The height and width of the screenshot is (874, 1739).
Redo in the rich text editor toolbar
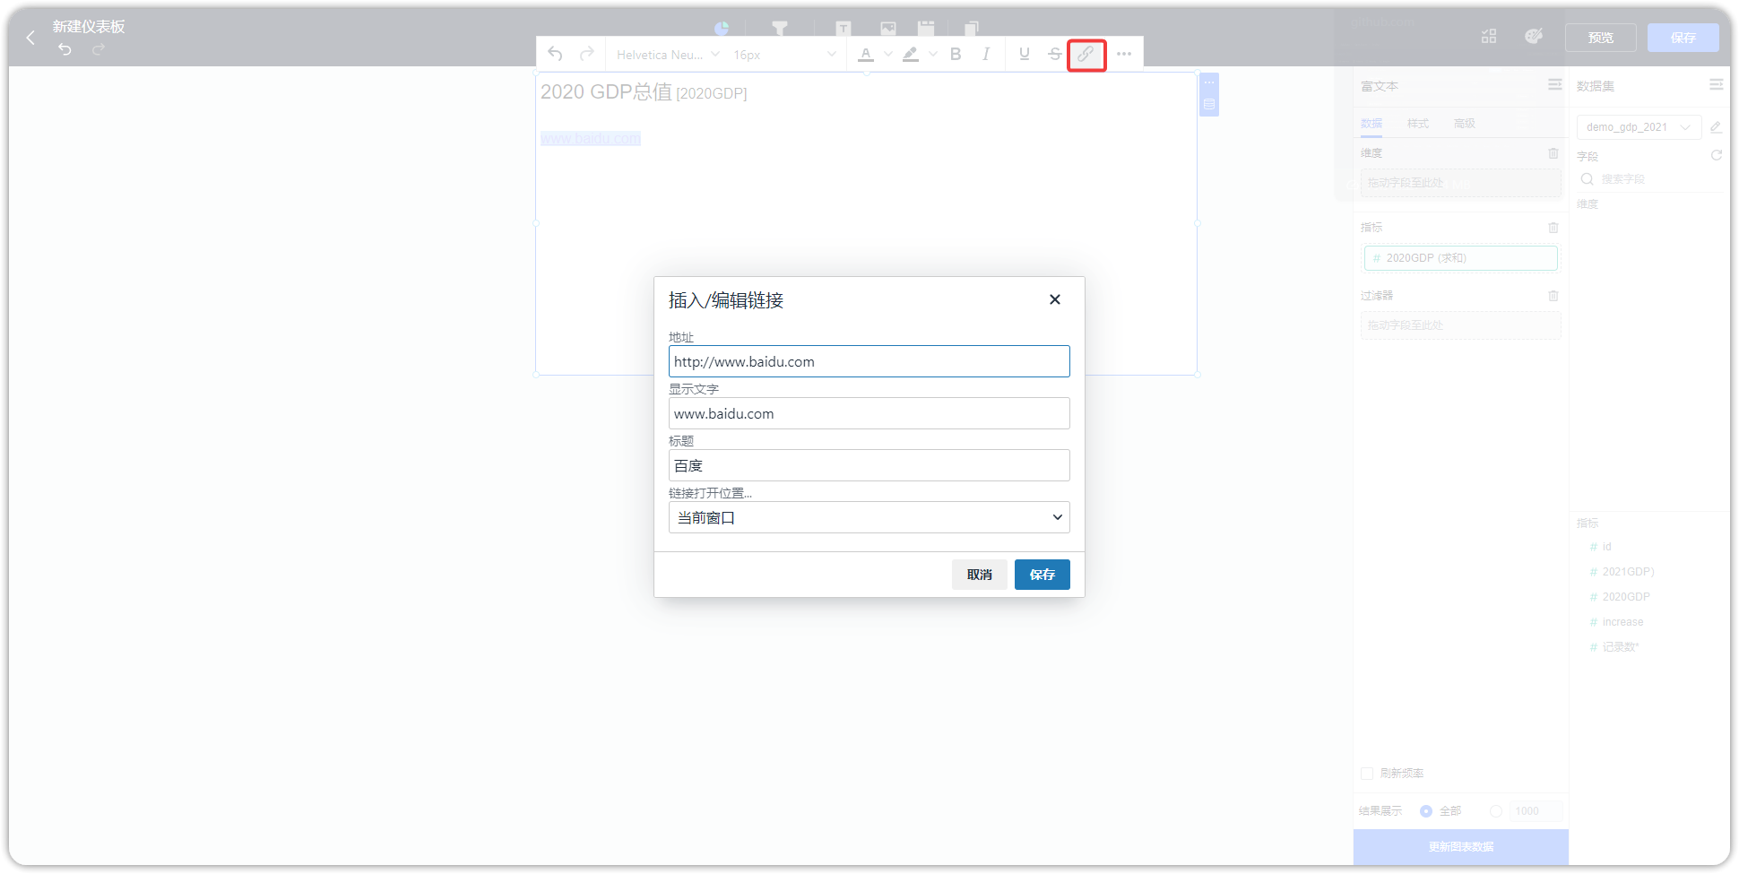[587, 54]
